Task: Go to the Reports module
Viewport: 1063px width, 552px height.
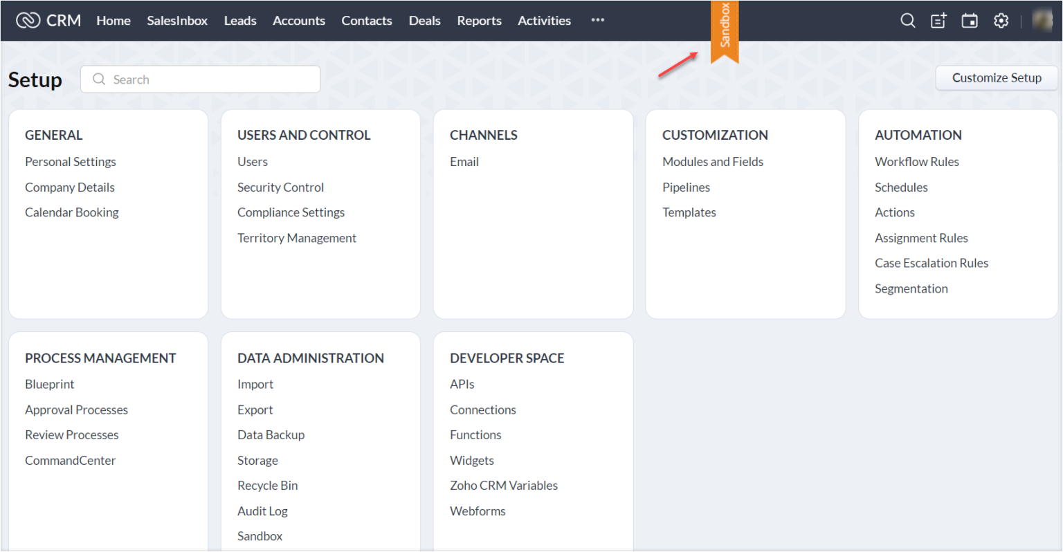Action: (479, 21)
